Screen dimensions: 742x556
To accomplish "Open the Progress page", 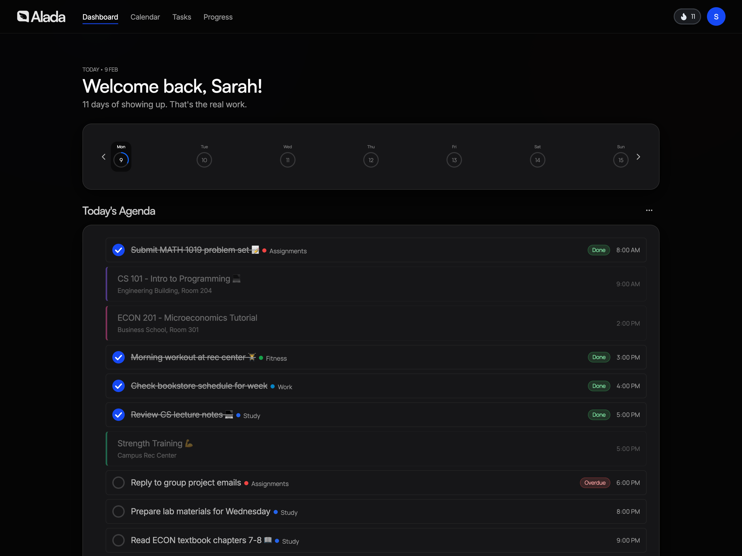I will (x=218, y=17).
